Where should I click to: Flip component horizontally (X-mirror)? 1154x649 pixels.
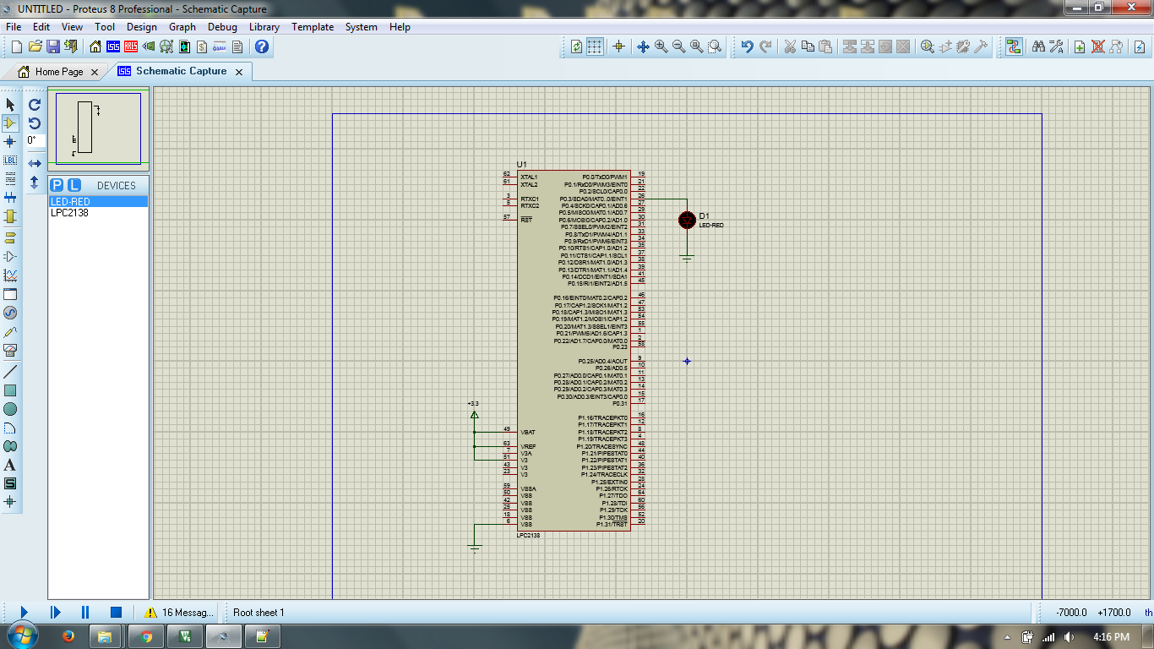[x=35, y=163]
